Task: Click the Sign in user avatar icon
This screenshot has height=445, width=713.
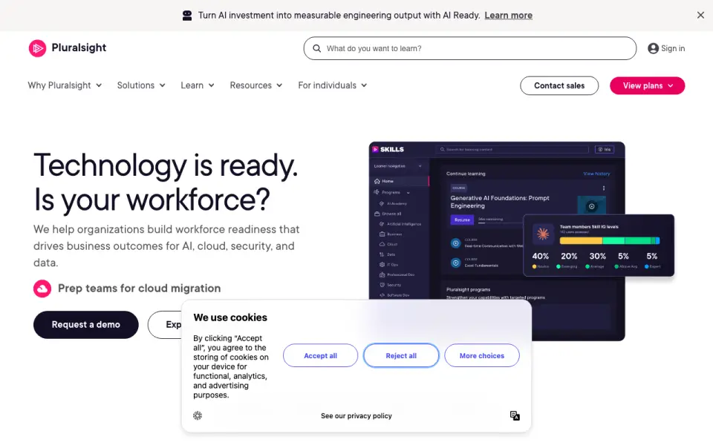Action: (653, 49)
